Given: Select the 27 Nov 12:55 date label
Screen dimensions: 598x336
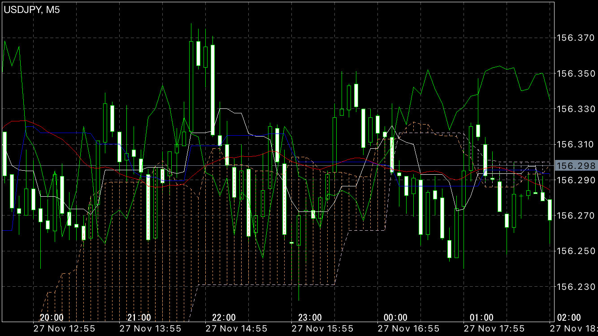Looking at the screenshot, I should (63, 328).
